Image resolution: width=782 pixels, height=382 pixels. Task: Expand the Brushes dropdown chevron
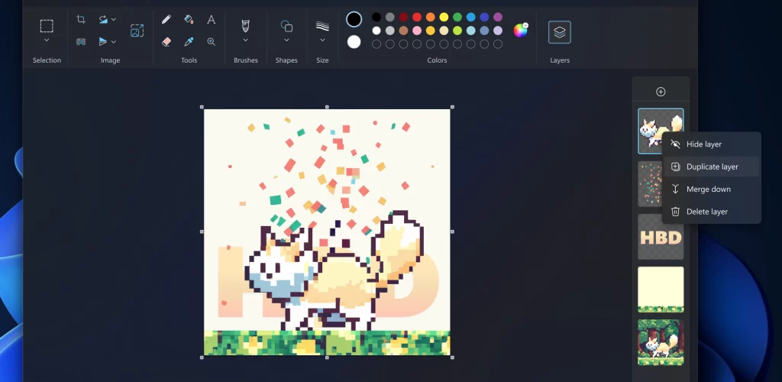click(x=245, y=40)
